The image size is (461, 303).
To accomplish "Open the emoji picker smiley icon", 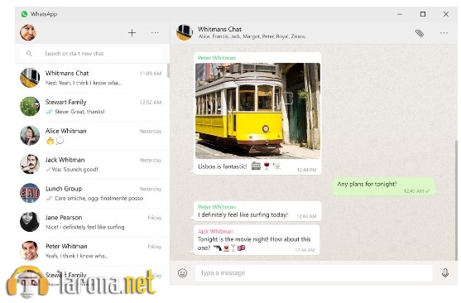I will tap(183, 273).
